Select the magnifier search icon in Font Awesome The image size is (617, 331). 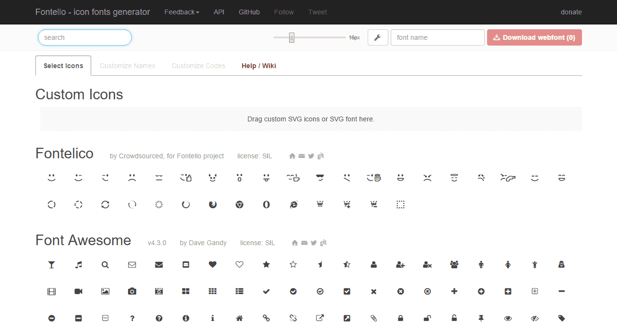105,264
